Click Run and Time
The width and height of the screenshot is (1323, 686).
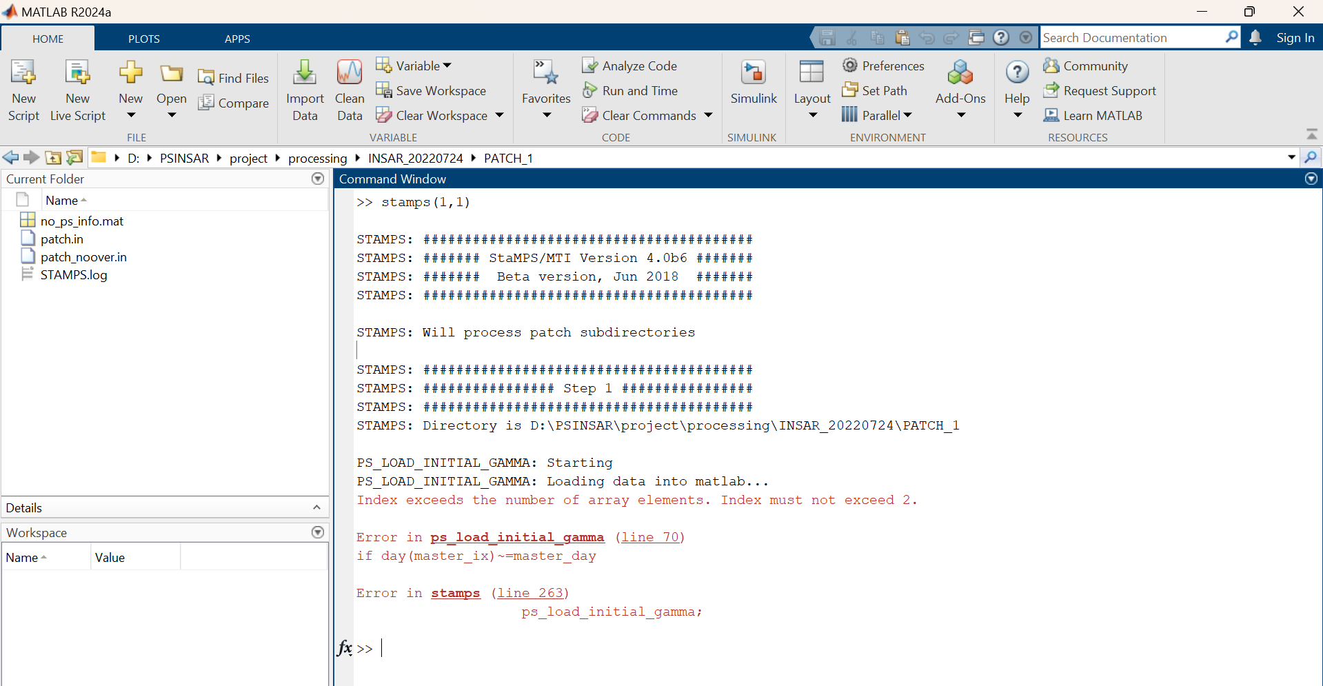(630, 90)
